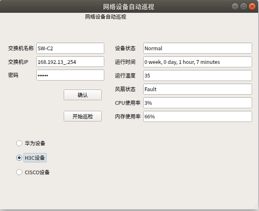The image size is (259, 211).
Task: Focus the CPU使用率 field showing 3%
Action: (197, 103)
